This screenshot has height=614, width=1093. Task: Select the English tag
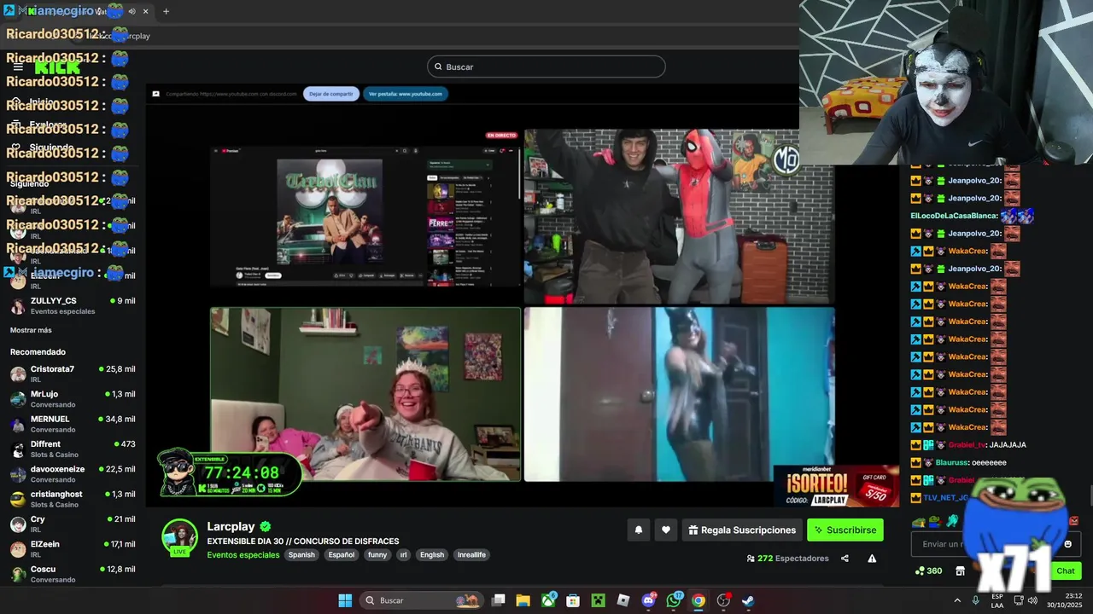tap(432, 554)
